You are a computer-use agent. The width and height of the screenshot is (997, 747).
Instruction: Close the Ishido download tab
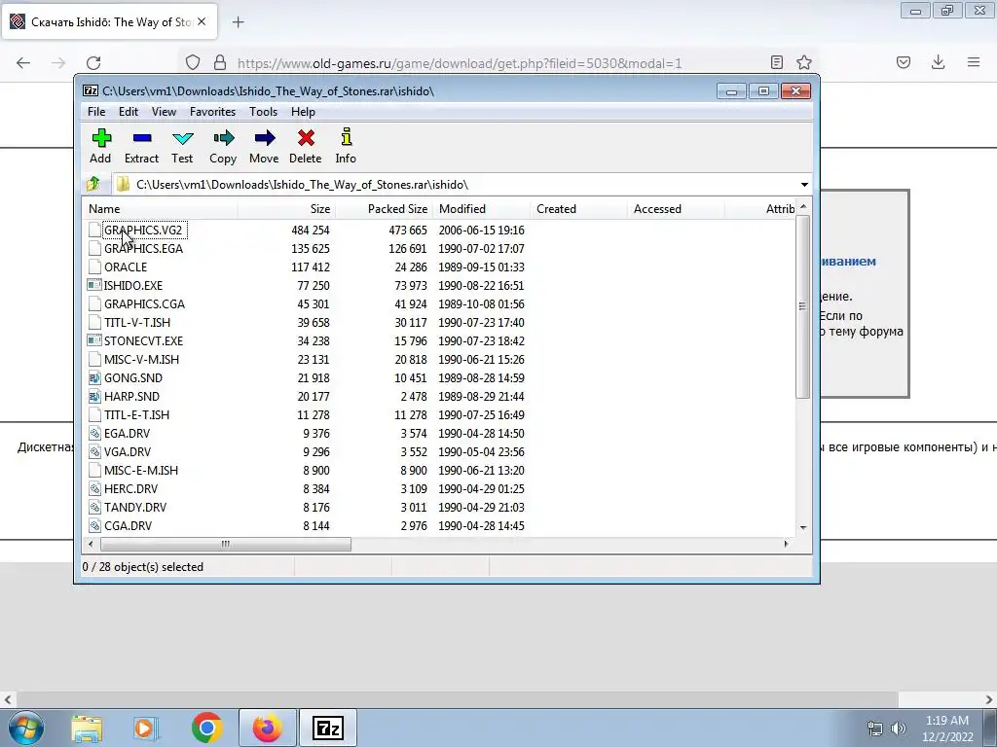click(202, 21)
